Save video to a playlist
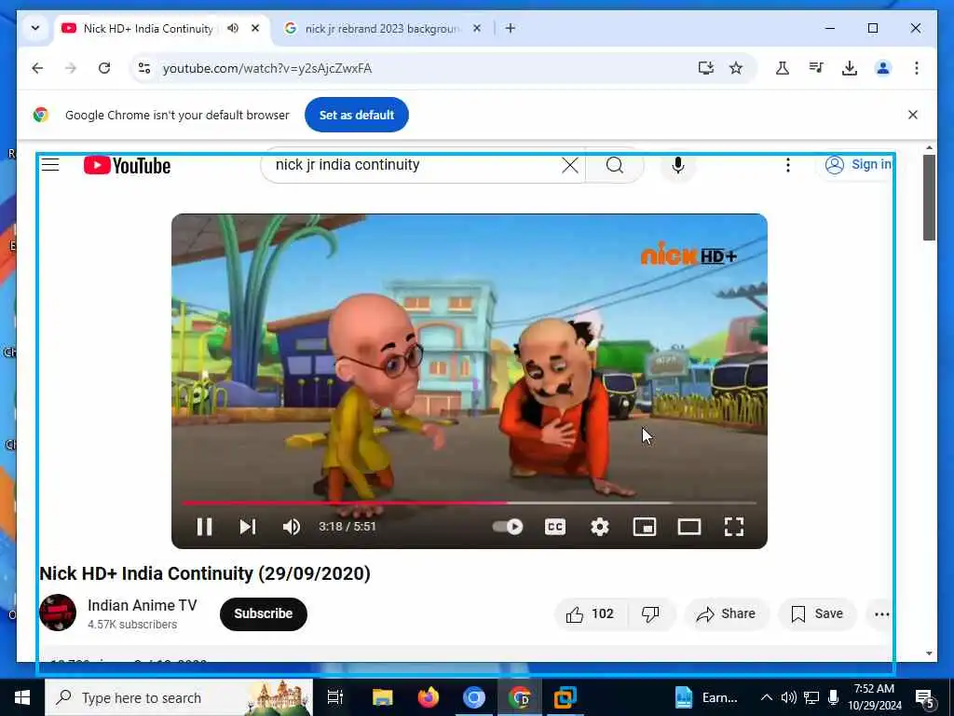 pyautogui.click(x=817, y=613)
